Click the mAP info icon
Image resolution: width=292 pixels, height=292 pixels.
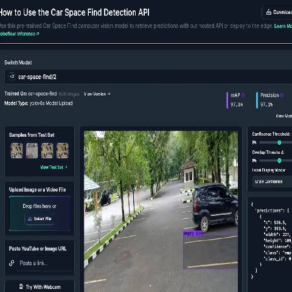[x=243, y=95]
